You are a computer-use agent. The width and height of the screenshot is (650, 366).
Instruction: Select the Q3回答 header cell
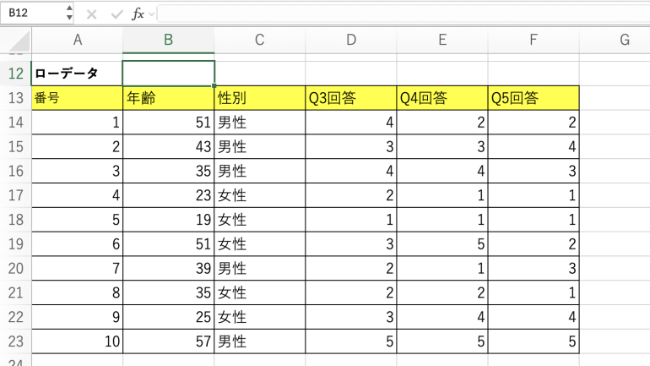[351, 98]
